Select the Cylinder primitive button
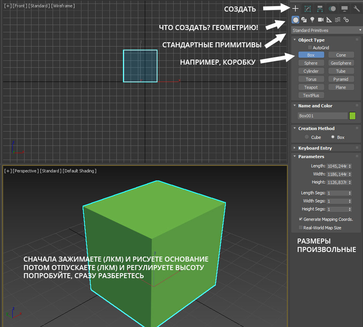The height and width of the screenshot is (327, 363). click(311, 71)
